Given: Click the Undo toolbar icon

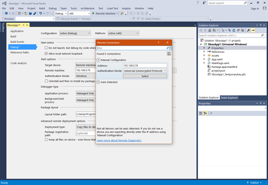Looking at the screenshot, I should click(40, 13).
